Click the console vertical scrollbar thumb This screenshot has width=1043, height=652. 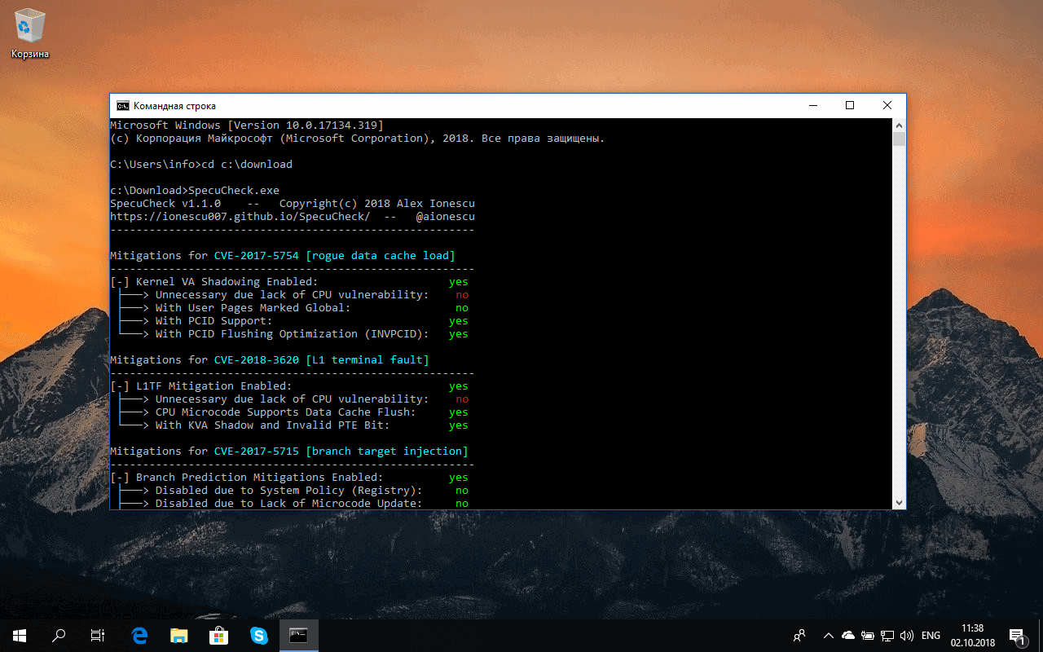pyautogui.click(x=899, y=139)
